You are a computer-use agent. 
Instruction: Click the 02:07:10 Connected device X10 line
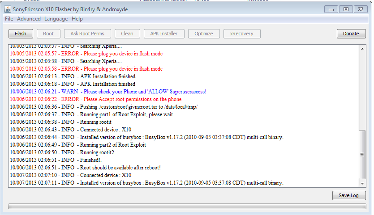(x=71, y=175)
